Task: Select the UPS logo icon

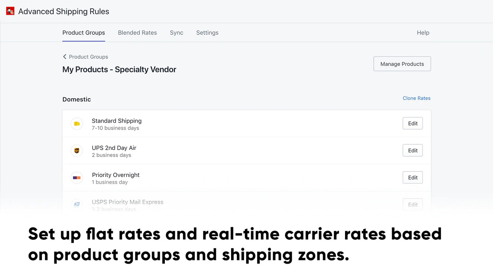Action: click(x=77, y=150)
